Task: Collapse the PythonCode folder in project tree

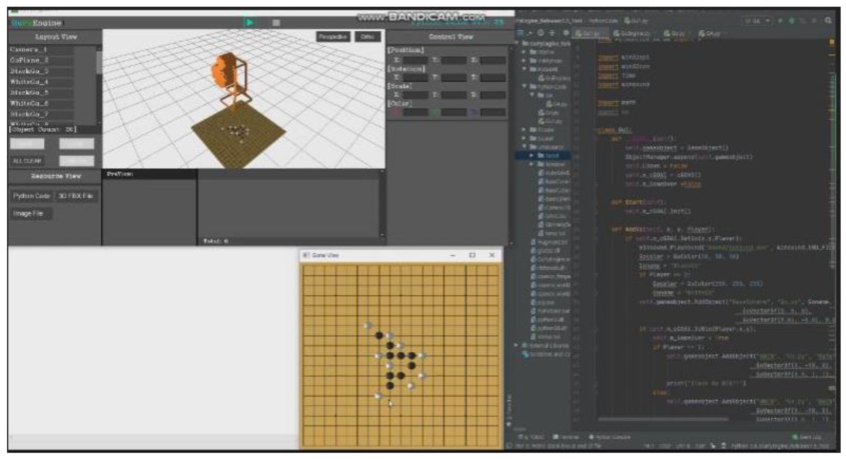Action: [524, 86]
